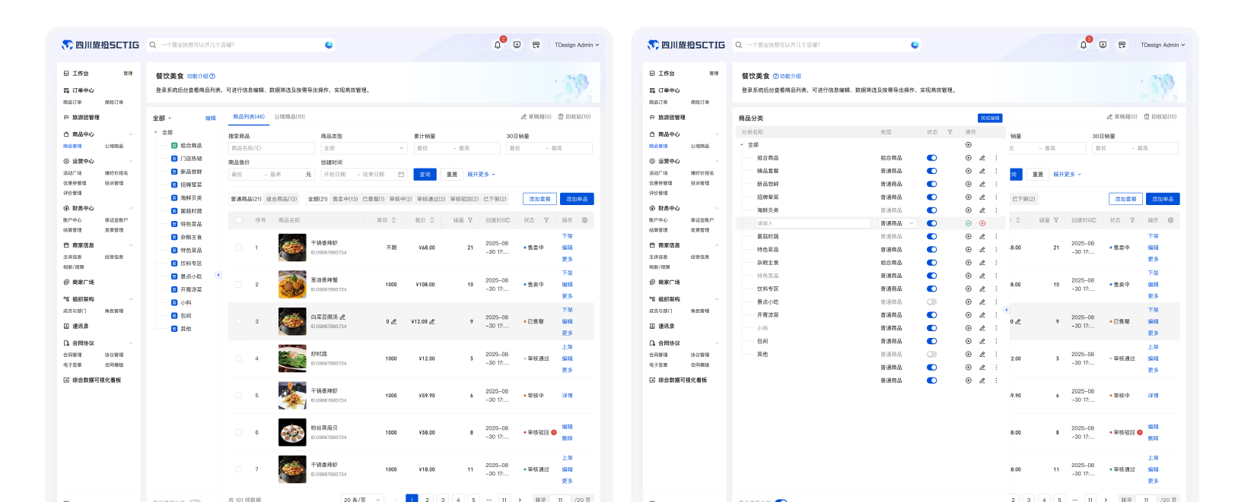
Task: Switch to 公域商品(10) tab
Action: coord(289,117)
